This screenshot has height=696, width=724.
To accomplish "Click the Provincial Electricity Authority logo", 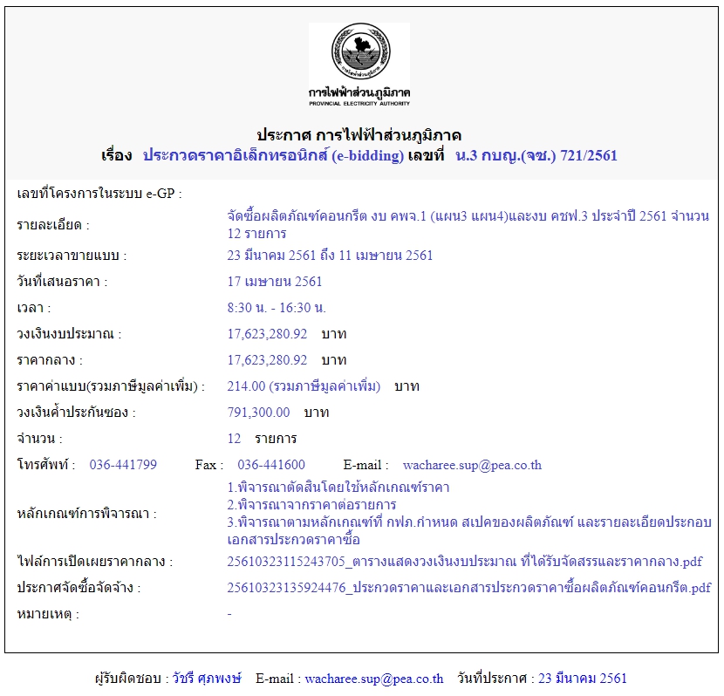I will click(x=359, y=65).
